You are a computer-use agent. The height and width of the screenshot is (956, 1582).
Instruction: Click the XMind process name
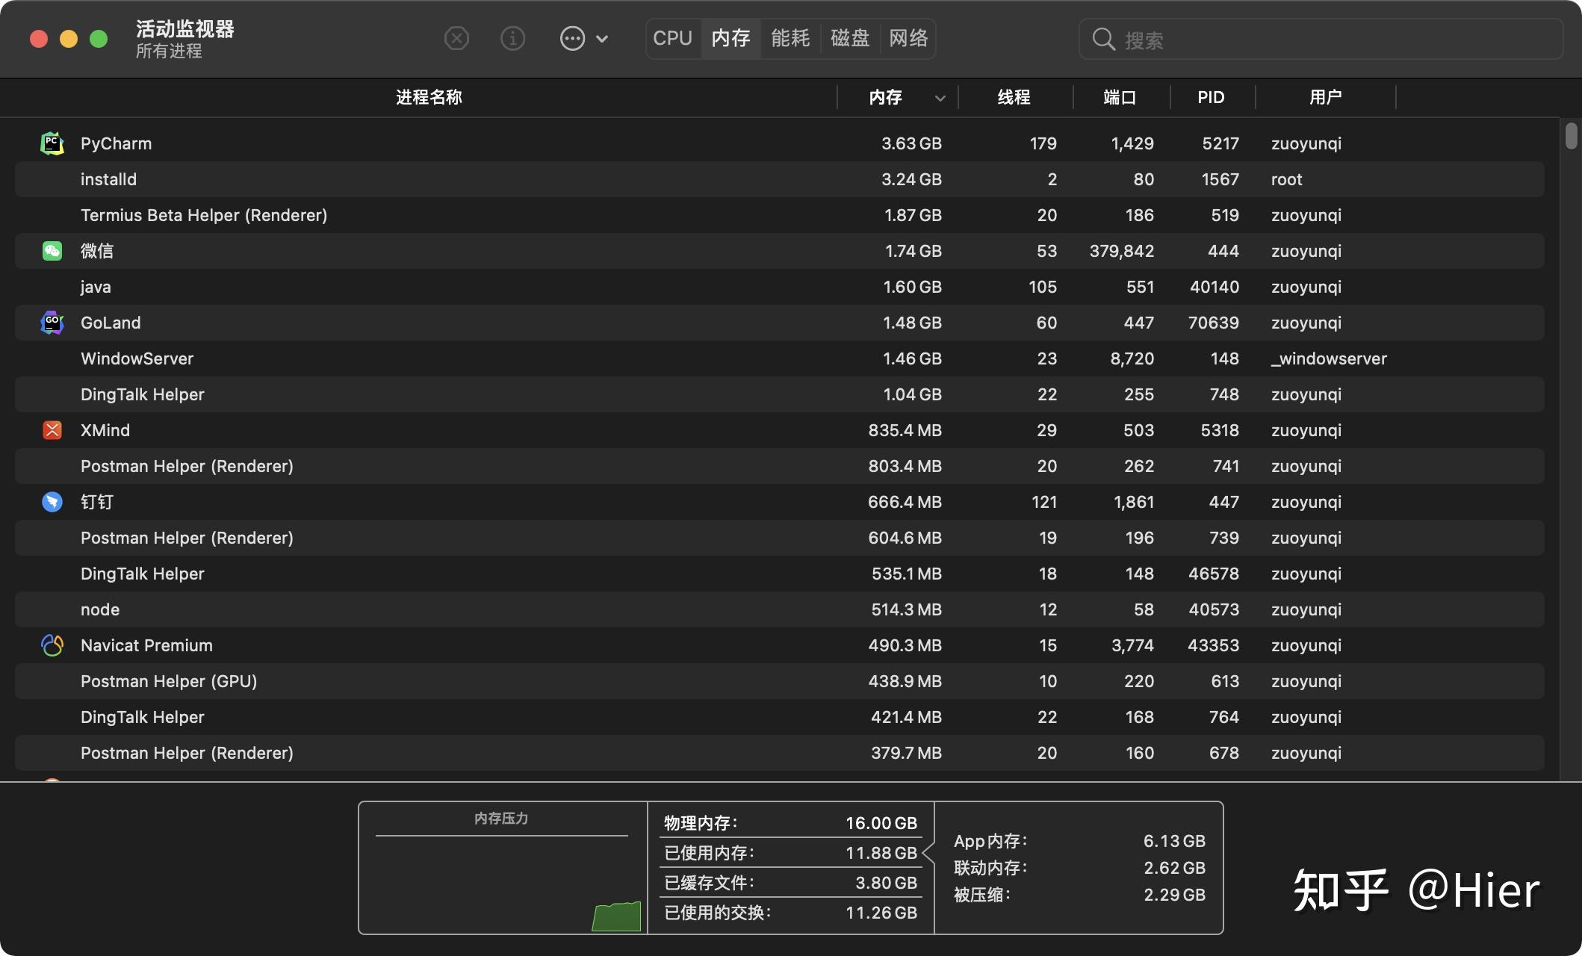105,430
